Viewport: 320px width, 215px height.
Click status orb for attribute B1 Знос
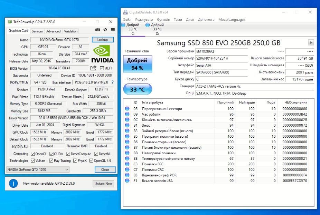[127, 125]
